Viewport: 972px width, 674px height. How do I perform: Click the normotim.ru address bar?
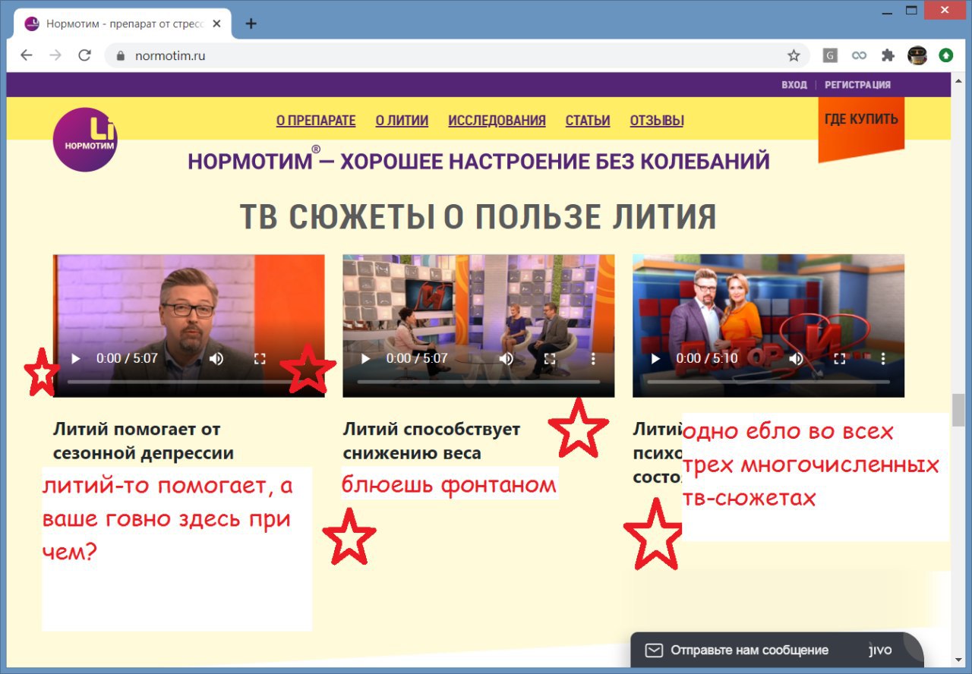pos(456,55)
